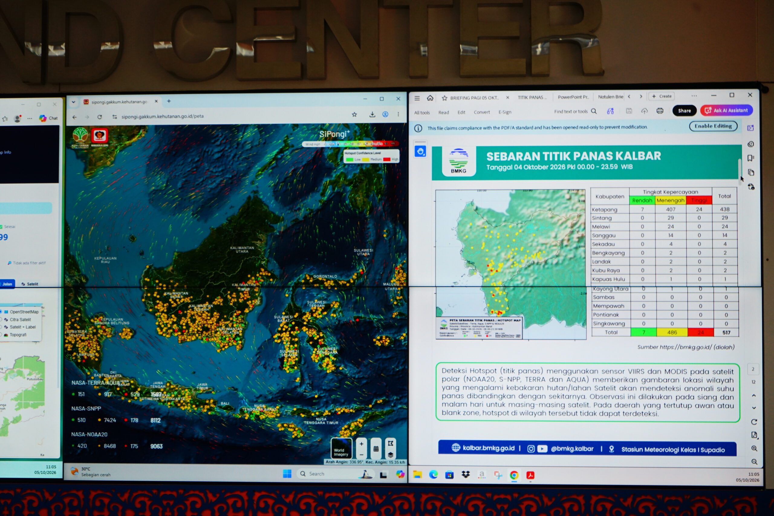
Task: Rotate the PDF page with the rotate icon
Action: pyautogui.click(x=754, y=422)
